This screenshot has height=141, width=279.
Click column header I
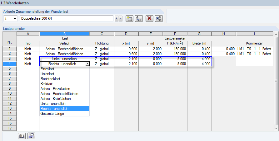click(254, 34)
